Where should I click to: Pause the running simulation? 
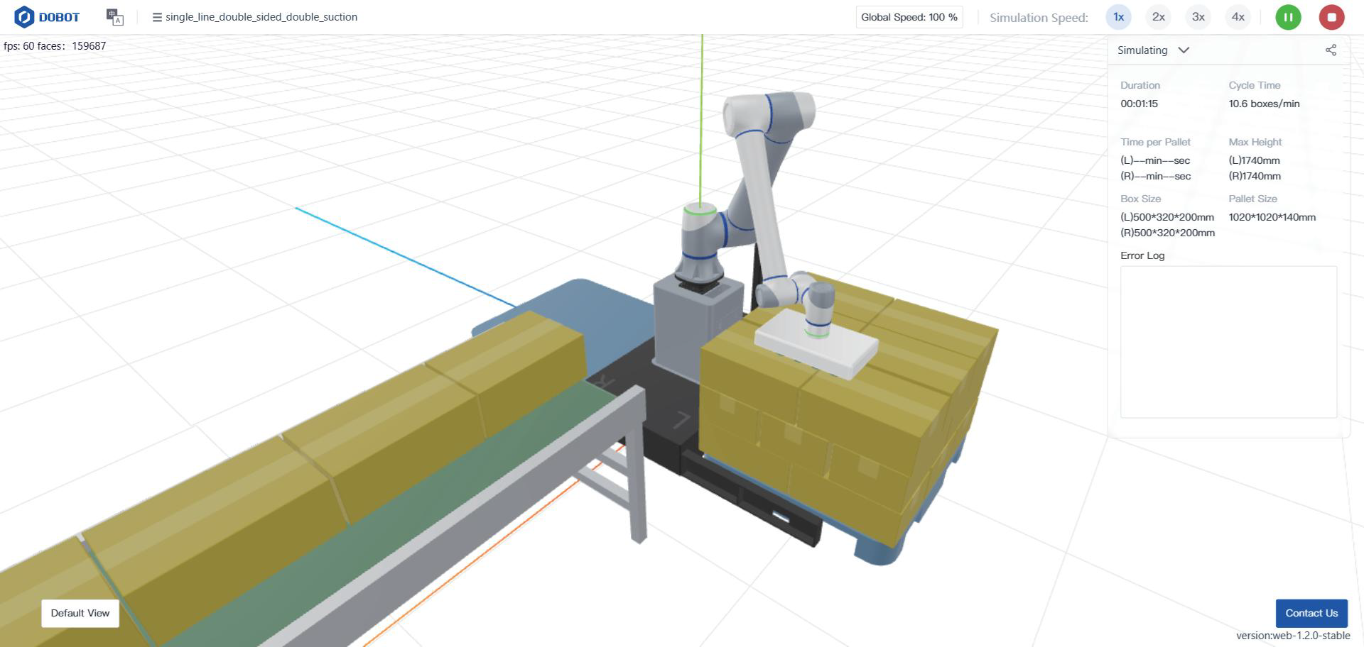[x=1288, y=17]
